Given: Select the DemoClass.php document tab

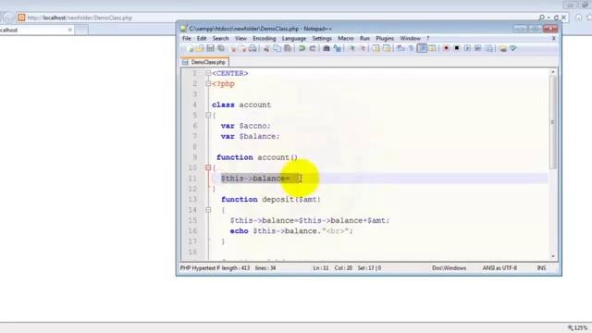Looking at the screenshot, I should (204, 62).
